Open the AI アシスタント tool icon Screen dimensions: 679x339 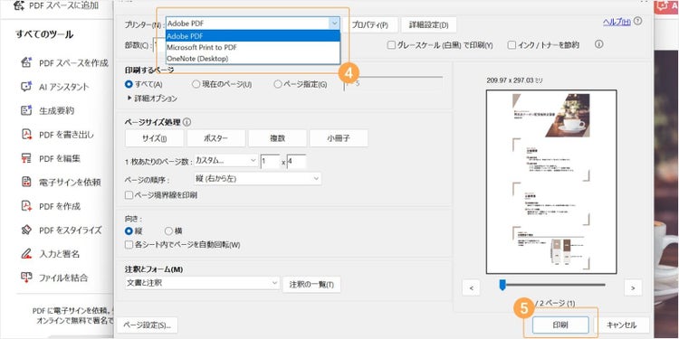click(26, 87)
